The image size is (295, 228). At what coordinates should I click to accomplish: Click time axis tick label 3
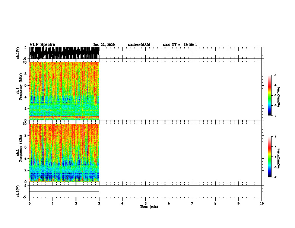99,203
